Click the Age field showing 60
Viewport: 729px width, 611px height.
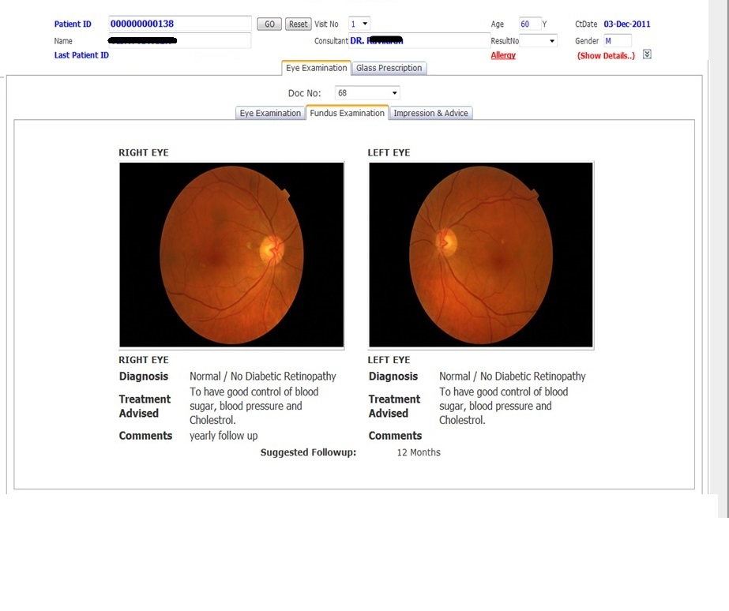click(x=530, y=24)
